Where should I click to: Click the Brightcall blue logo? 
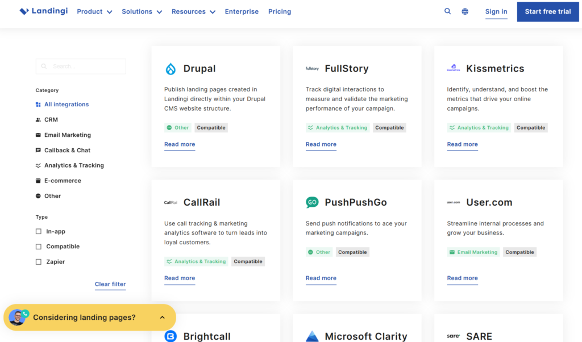click(x=171, y=336)
